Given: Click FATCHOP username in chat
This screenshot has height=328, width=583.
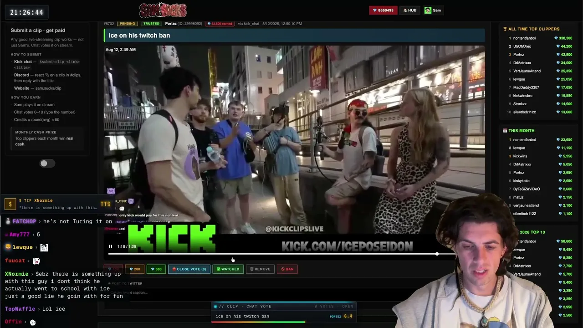Looking at the screenshot, I should click(x=24, y=221).
